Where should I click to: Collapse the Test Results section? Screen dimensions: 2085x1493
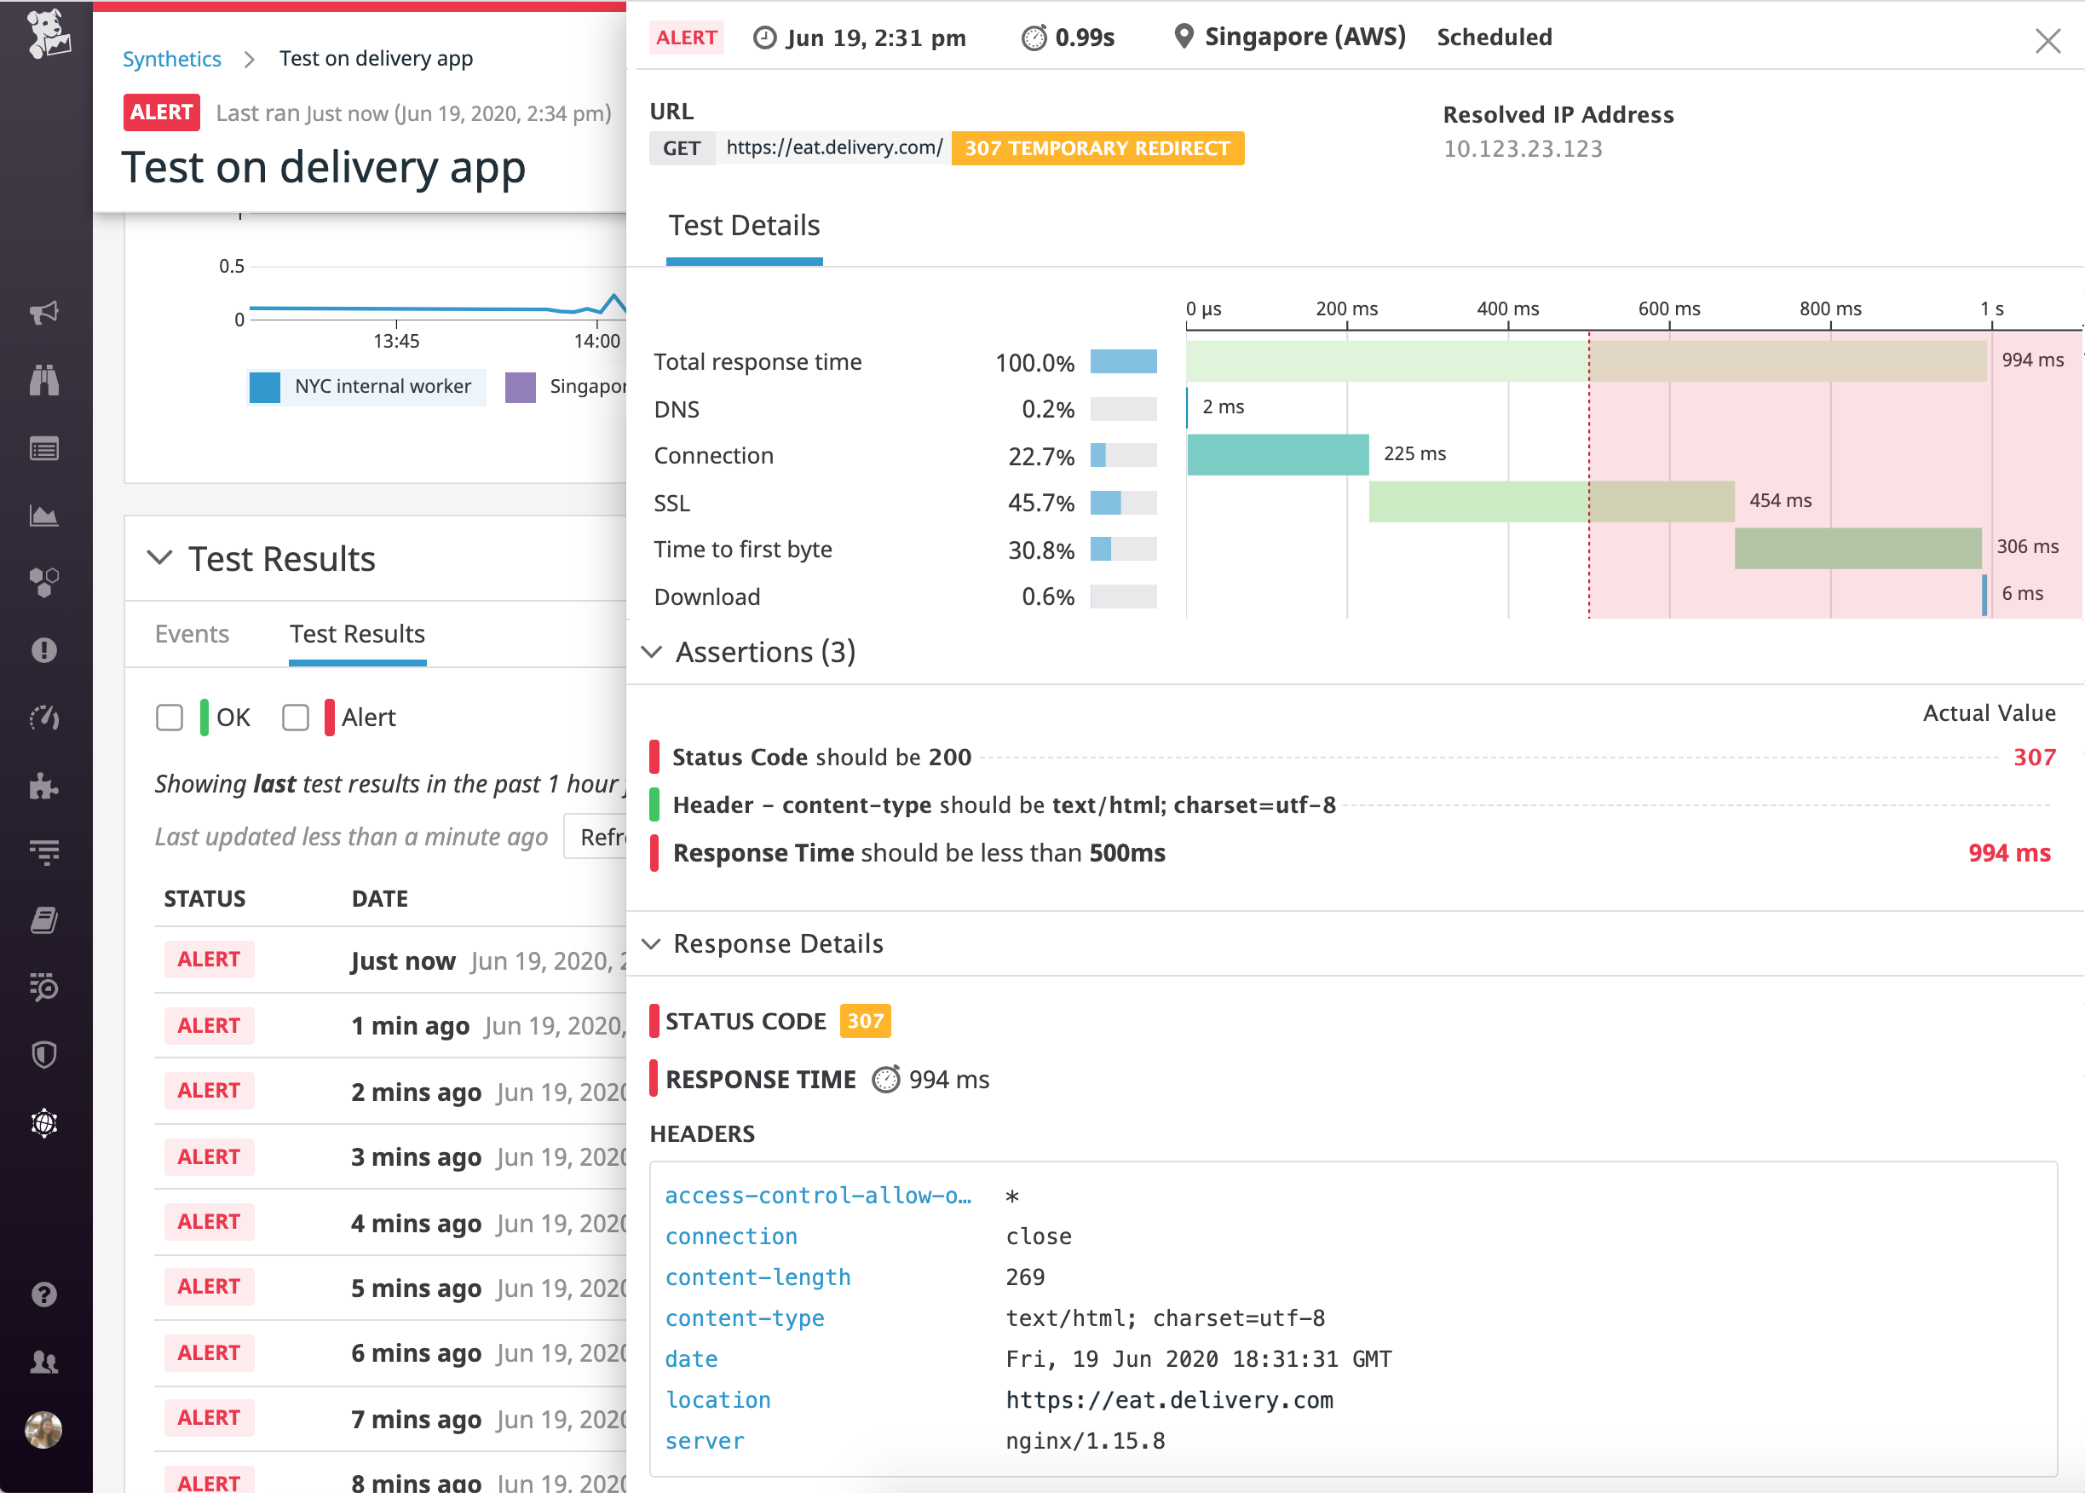click(x=161, y=558)
